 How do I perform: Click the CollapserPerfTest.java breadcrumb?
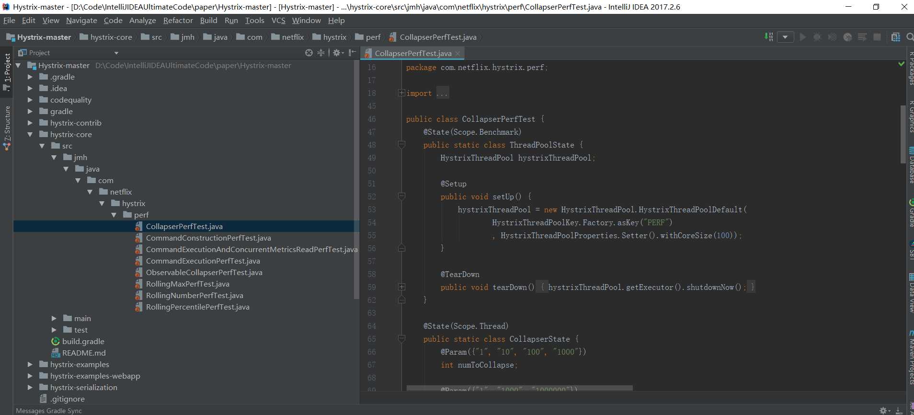point(433,37)
